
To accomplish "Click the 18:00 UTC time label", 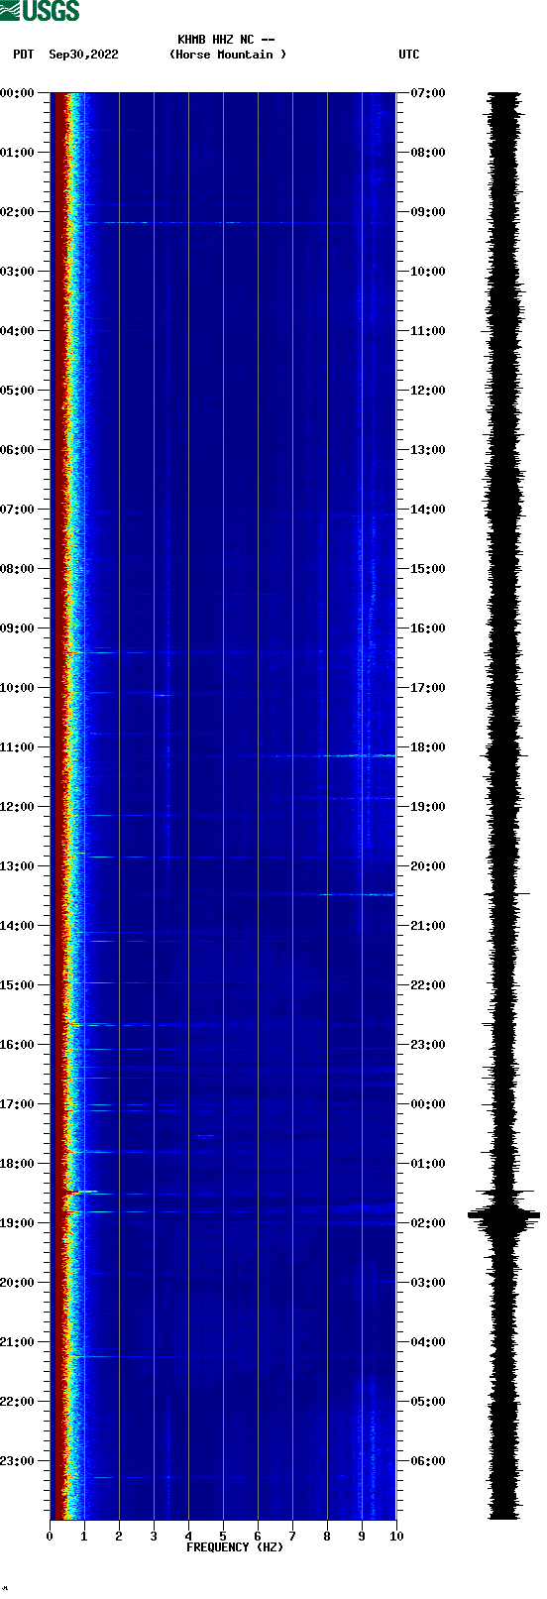I will (x=428, y=747).
